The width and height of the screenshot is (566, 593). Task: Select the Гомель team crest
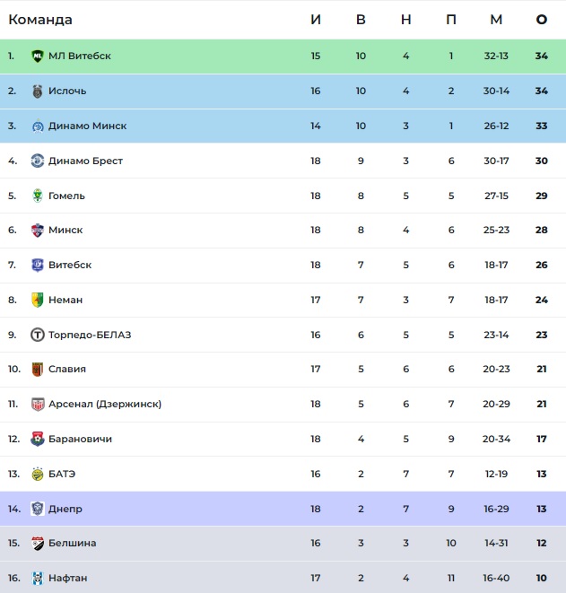pyautogui.click(x=38, y=196)
